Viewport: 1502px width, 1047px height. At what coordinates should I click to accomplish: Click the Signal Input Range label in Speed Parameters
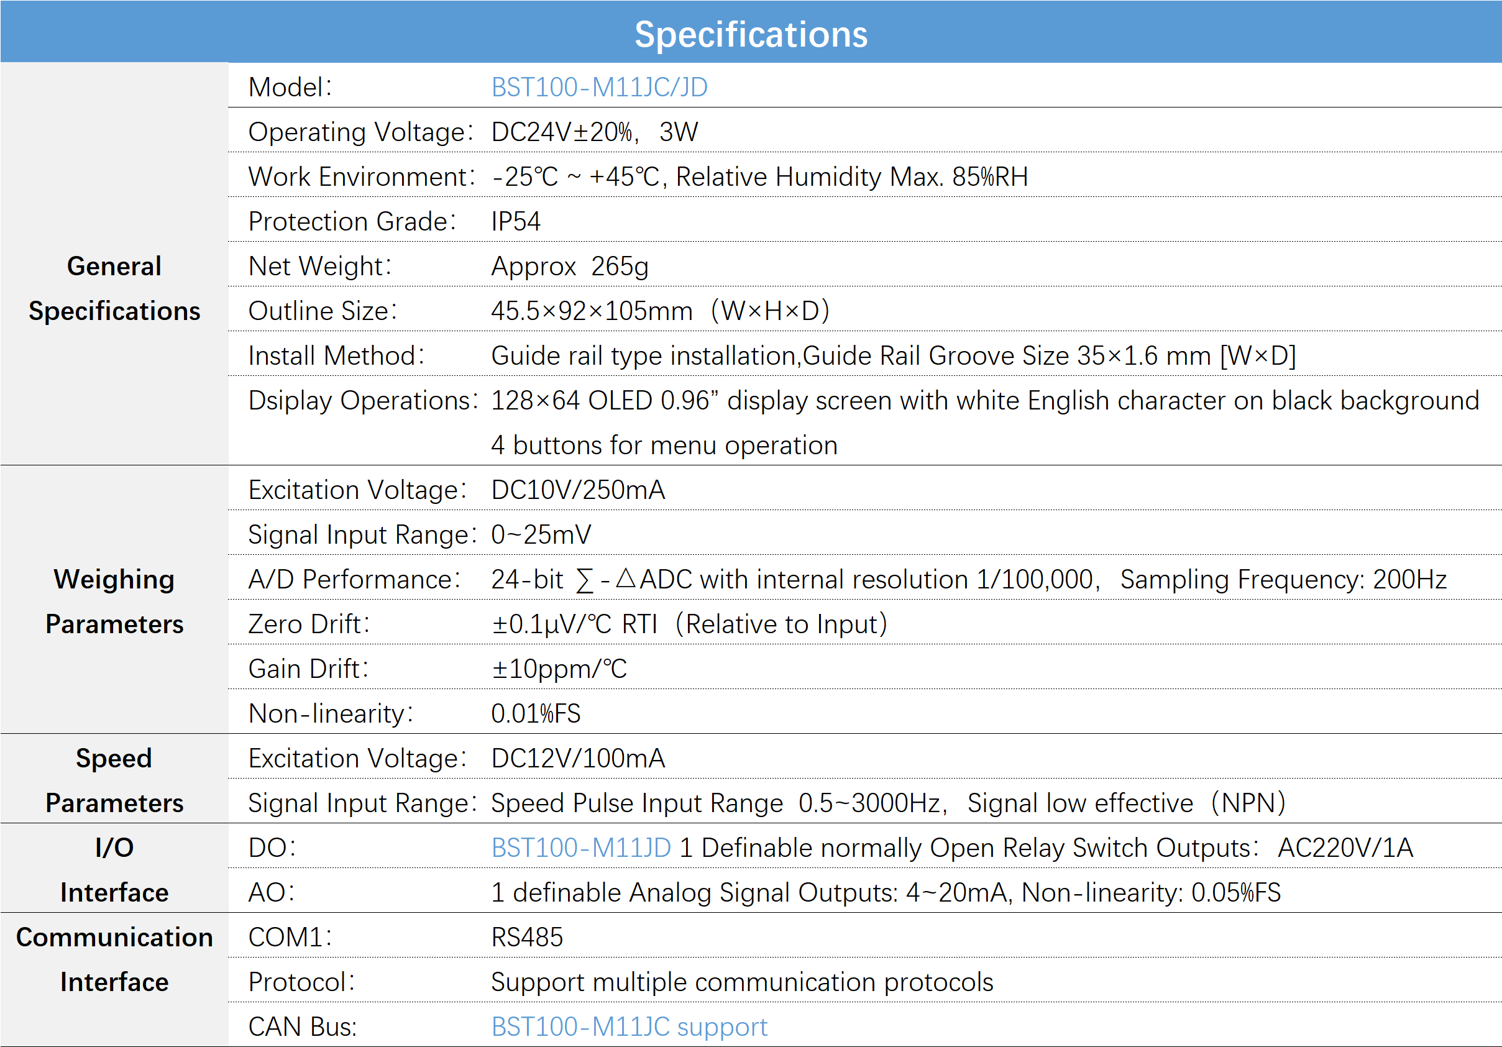pyautogui.click(x=362, y=803)
